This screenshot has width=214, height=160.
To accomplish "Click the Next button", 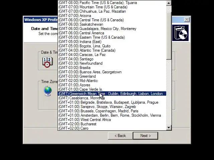I will pyautogui.click(x=145, y=136).
